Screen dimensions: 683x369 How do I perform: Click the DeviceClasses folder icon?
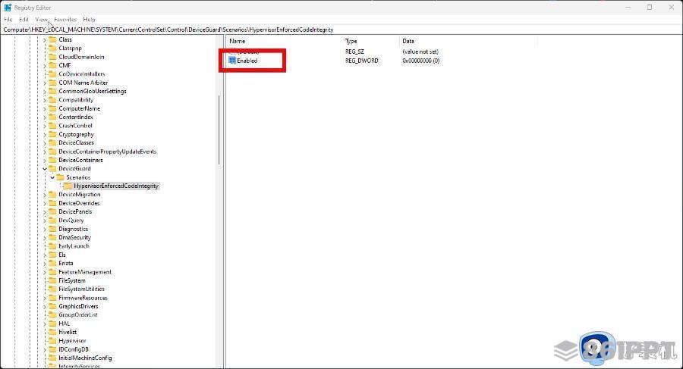point(52,142)
